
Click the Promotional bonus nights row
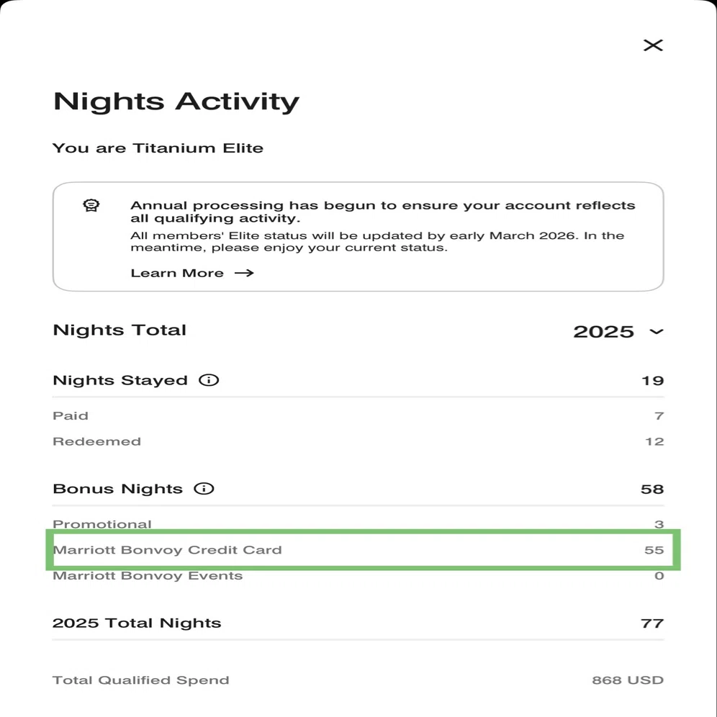point(358,524)
